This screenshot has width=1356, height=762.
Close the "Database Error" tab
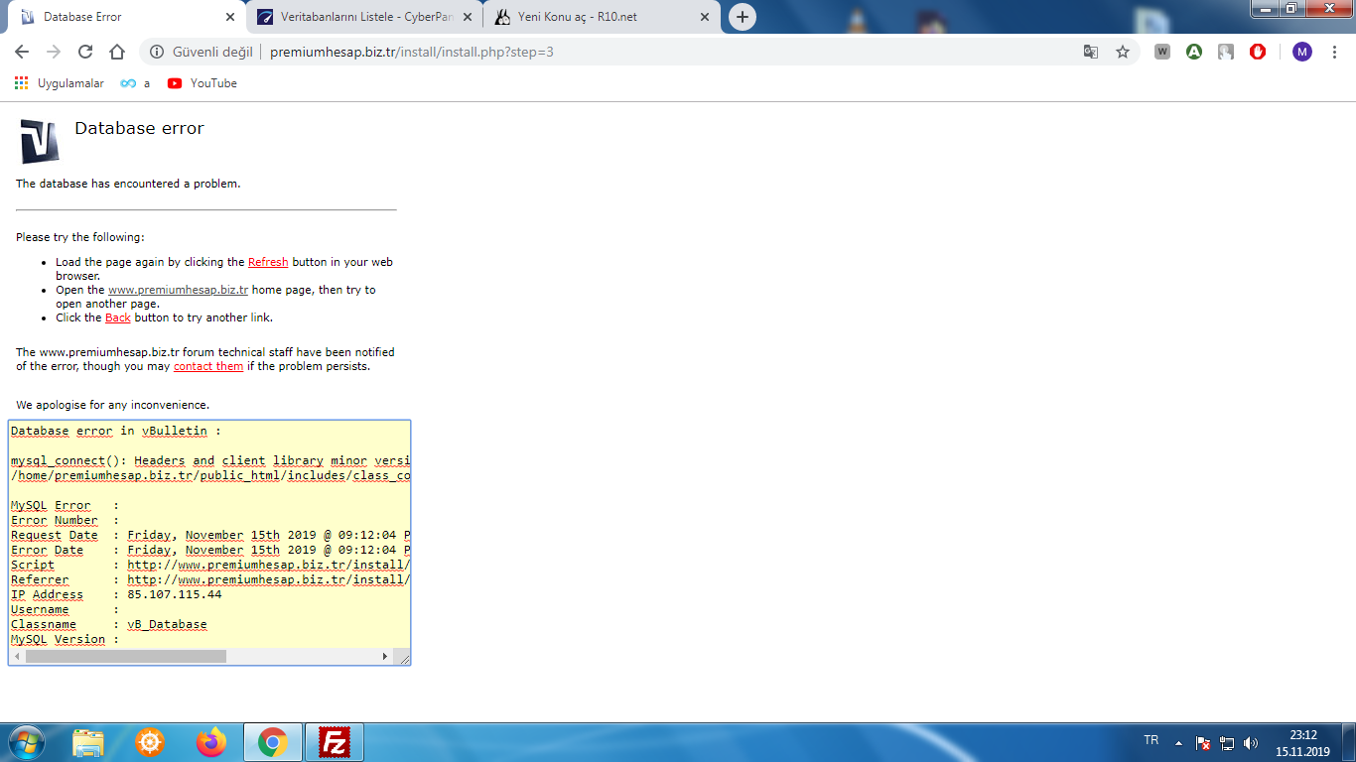(x=230, y=17)
